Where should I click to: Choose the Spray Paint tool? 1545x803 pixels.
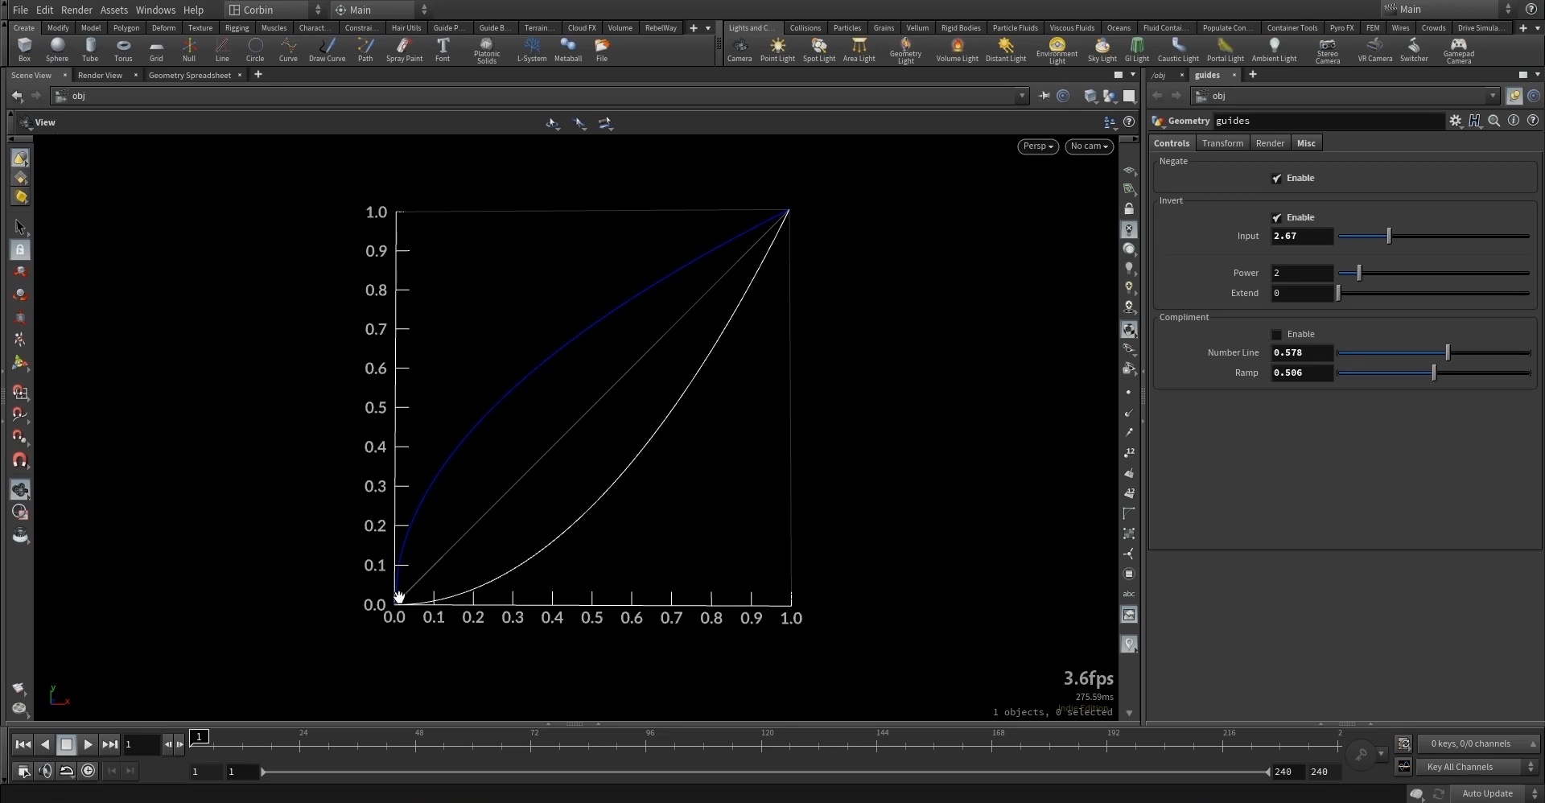click(x=404, y=49)
